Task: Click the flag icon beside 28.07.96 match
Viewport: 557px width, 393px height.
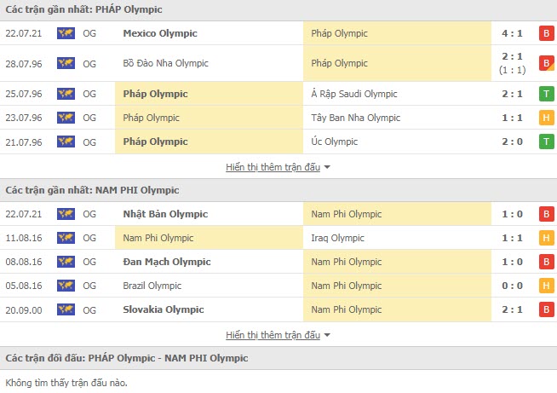Action: tap(66, 63)
